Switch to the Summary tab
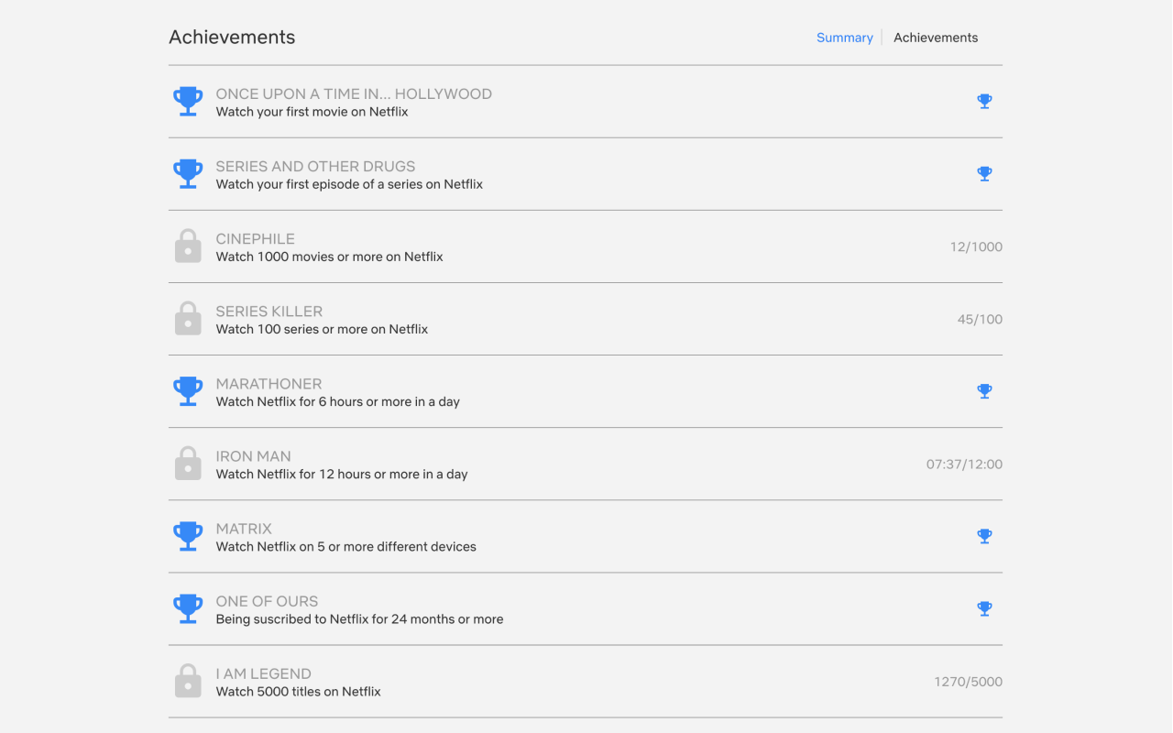Image resolution: width=1173 pixels, height=733 pixels. [844, 38]
